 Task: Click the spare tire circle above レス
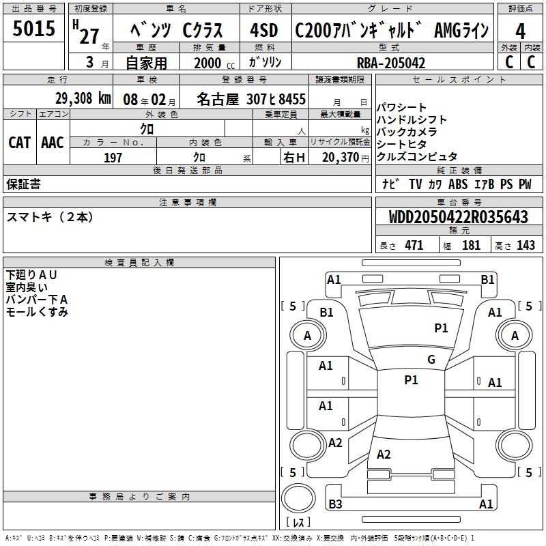(x=298, y=498)
